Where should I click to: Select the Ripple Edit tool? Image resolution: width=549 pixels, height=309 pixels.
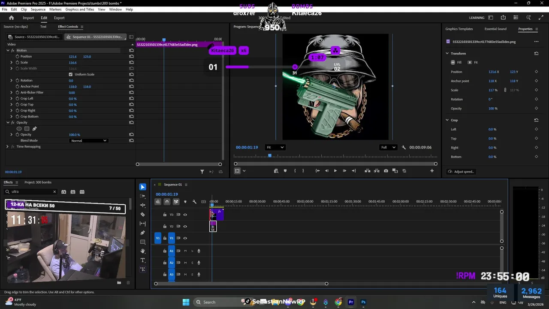coord(143,205)
